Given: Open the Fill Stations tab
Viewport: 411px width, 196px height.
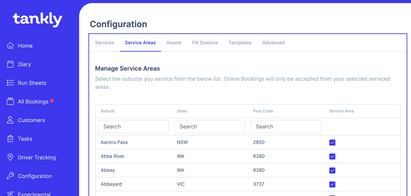Looking at the screenshot, I should coord(205,43).
